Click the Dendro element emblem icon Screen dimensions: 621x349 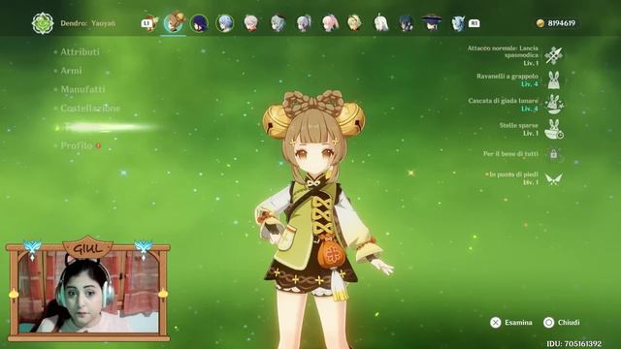[x=43, y=23]
